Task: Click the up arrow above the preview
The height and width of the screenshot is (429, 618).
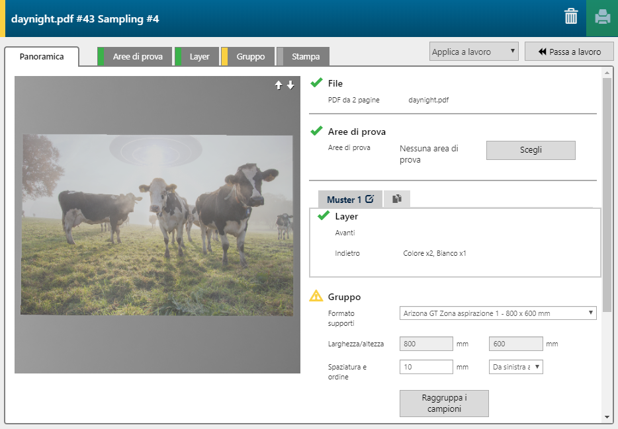Action: tap(279, 85)
